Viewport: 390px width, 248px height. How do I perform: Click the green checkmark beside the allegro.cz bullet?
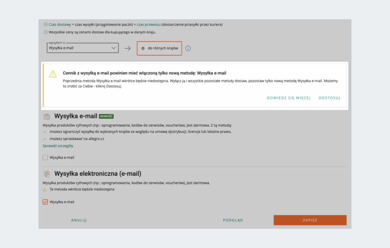[x=46, y=138]
